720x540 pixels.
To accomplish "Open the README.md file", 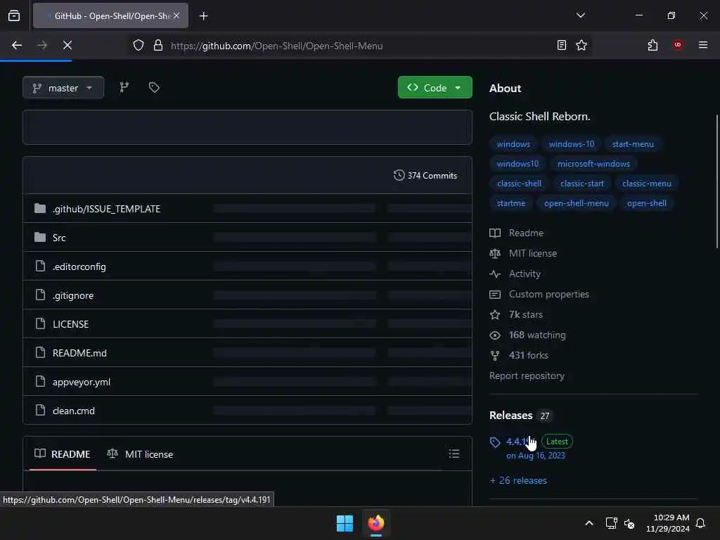I will pos(79,353).
